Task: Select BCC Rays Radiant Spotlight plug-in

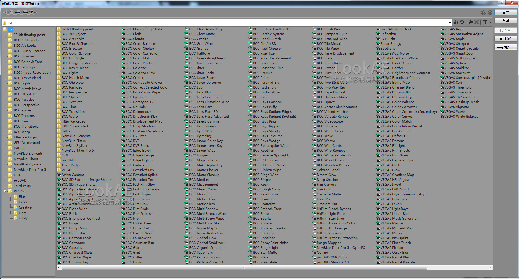Action: (274, 117)
